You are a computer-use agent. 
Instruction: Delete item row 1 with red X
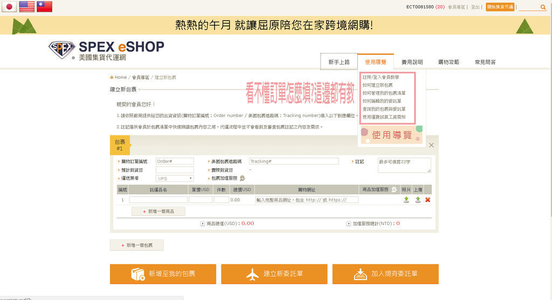pyautogui.click(x=427, y=200)
